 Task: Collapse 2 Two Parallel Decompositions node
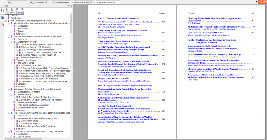point(12,118)
